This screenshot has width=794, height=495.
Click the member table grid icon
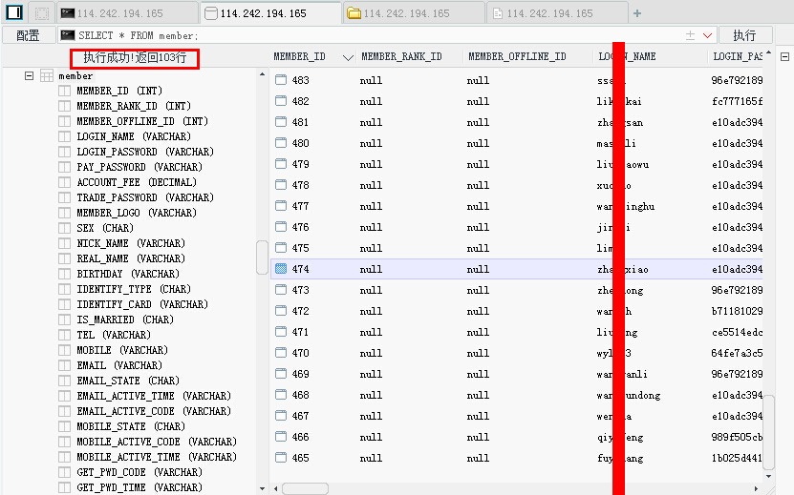[x=47, y=76]
